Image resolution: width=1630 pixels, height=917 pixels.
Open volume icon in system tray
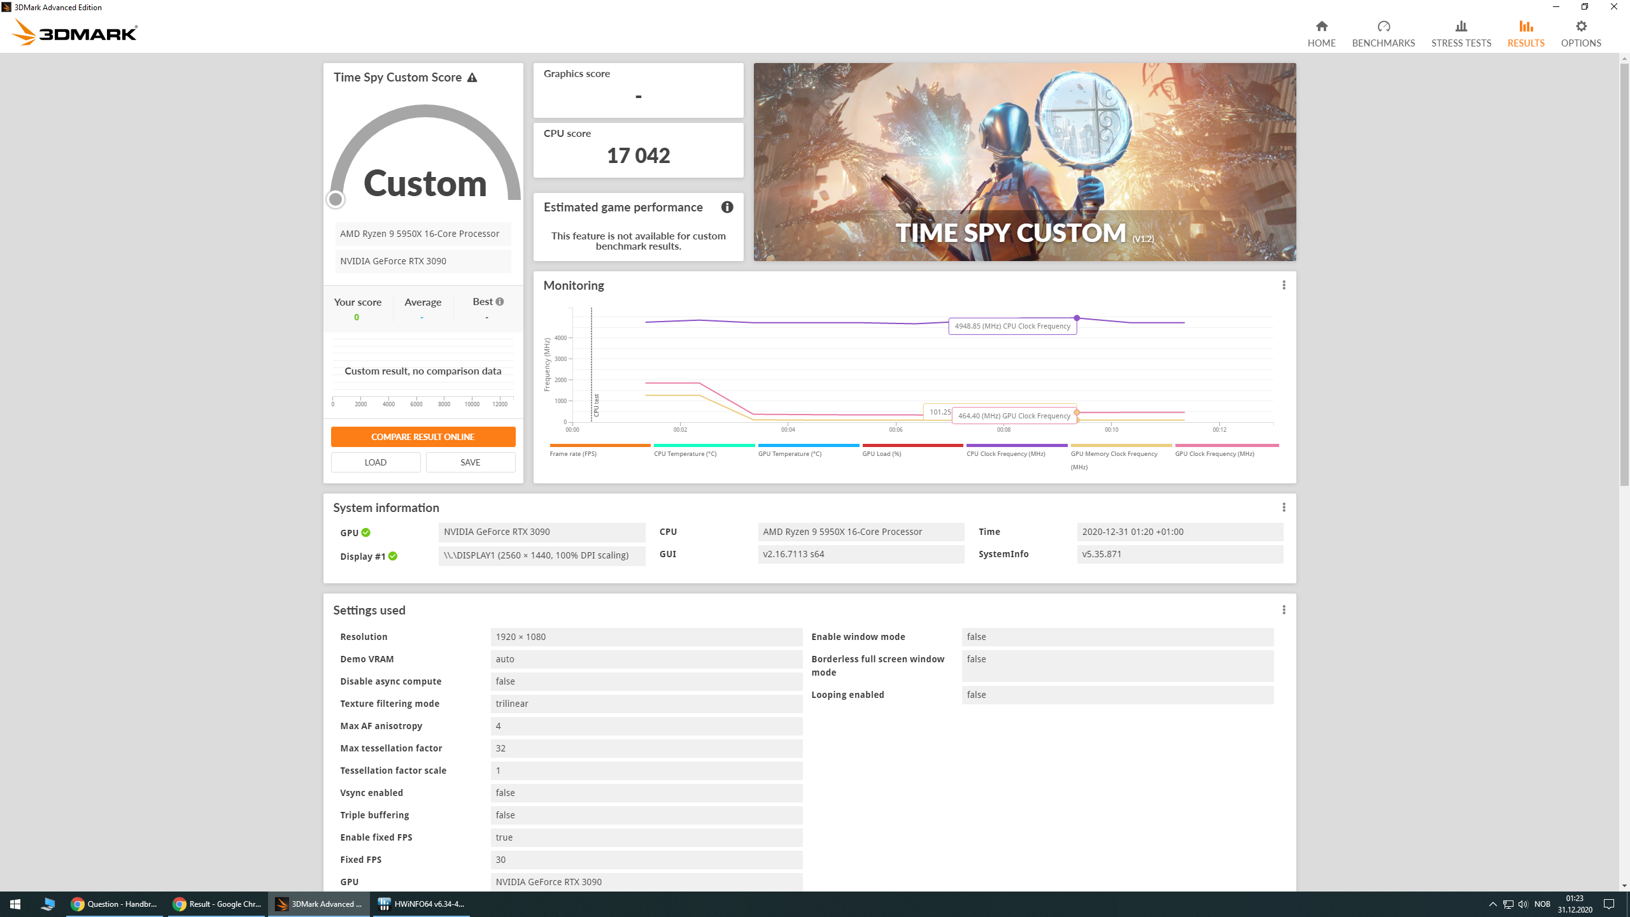coord(1522,904)
